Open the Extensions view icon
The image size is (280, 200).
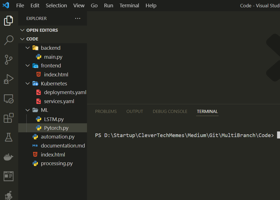click(x=9, y=118)
